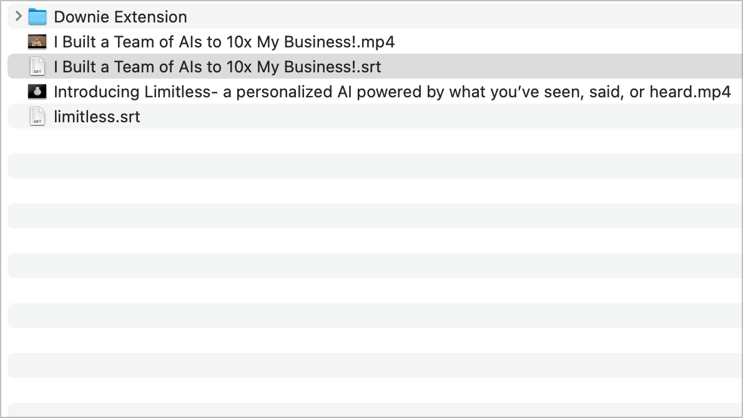This screenshot has height=418, width=743.
Task: Click empty space right of selected .srt filename
Action: (x=561, y=66)
